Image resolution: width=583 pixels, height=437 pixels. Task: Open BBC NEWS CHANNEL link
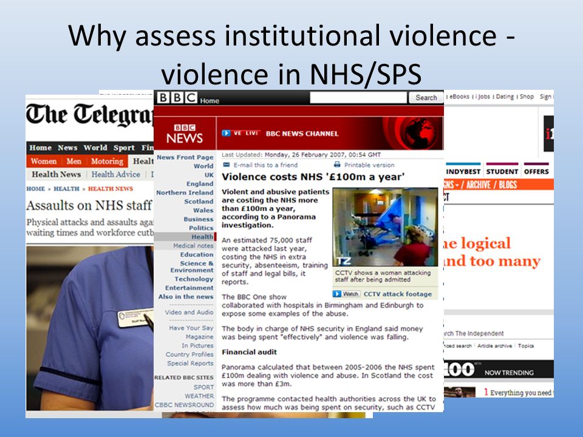[302, 134]
